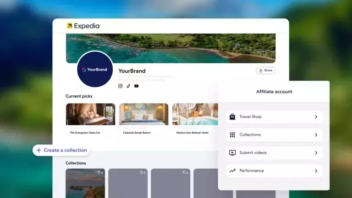
Task: Click the Travel Shop bag icon
Action: tap(232, 117)
